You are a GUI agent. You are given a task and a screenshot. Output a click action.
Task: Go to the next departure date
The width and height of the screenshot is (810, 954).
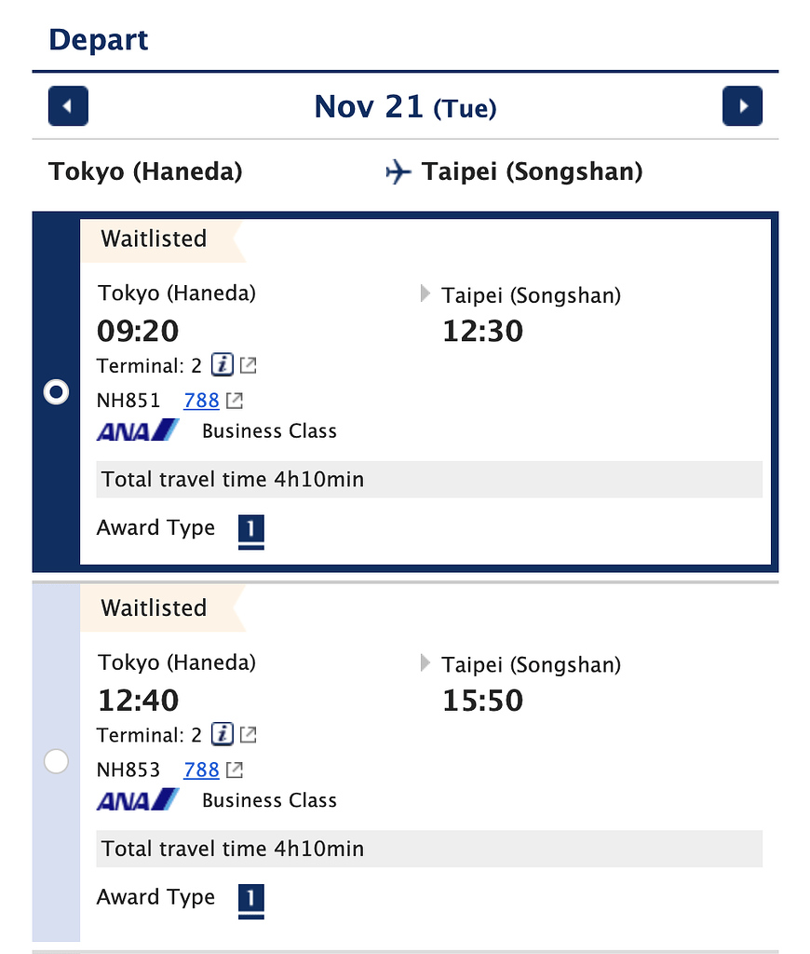[x=742, y=105]
